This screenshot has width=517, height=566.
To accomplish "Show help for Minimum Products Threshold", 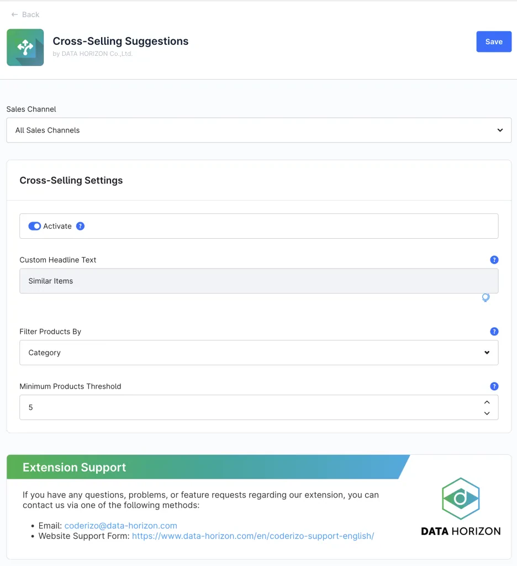I will (x=494, y=386).
